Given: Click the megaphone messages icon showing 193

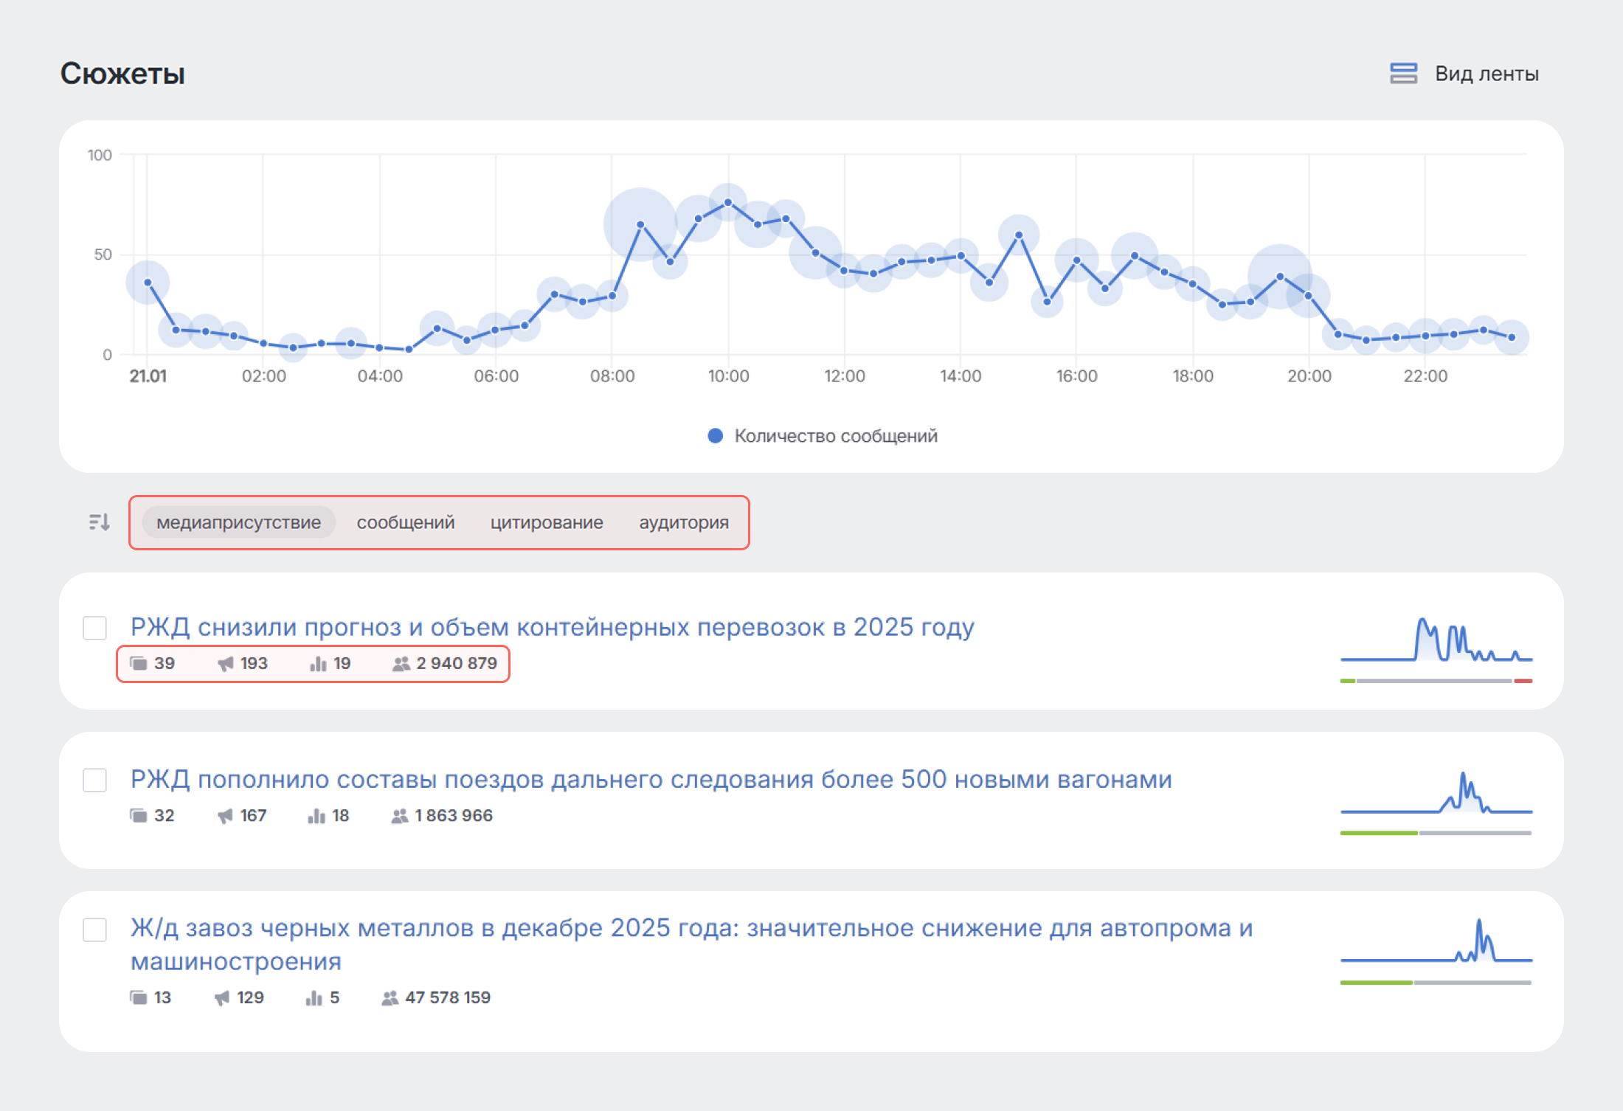Looking at the screenshot, I should 225,663.
